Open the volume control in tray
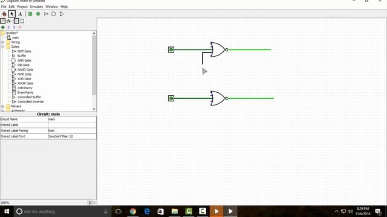This screenshot has width=387, height=217. point(350,212)
